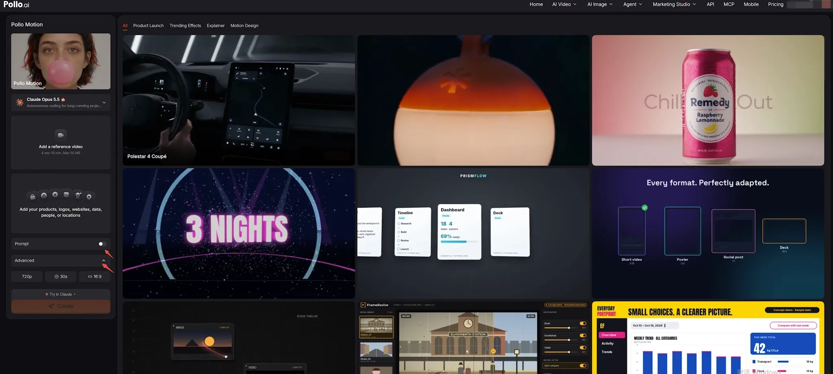Viewport: 833px width, 374px height.
Task: Click the reference video camera icon
Action: point(61,135)
